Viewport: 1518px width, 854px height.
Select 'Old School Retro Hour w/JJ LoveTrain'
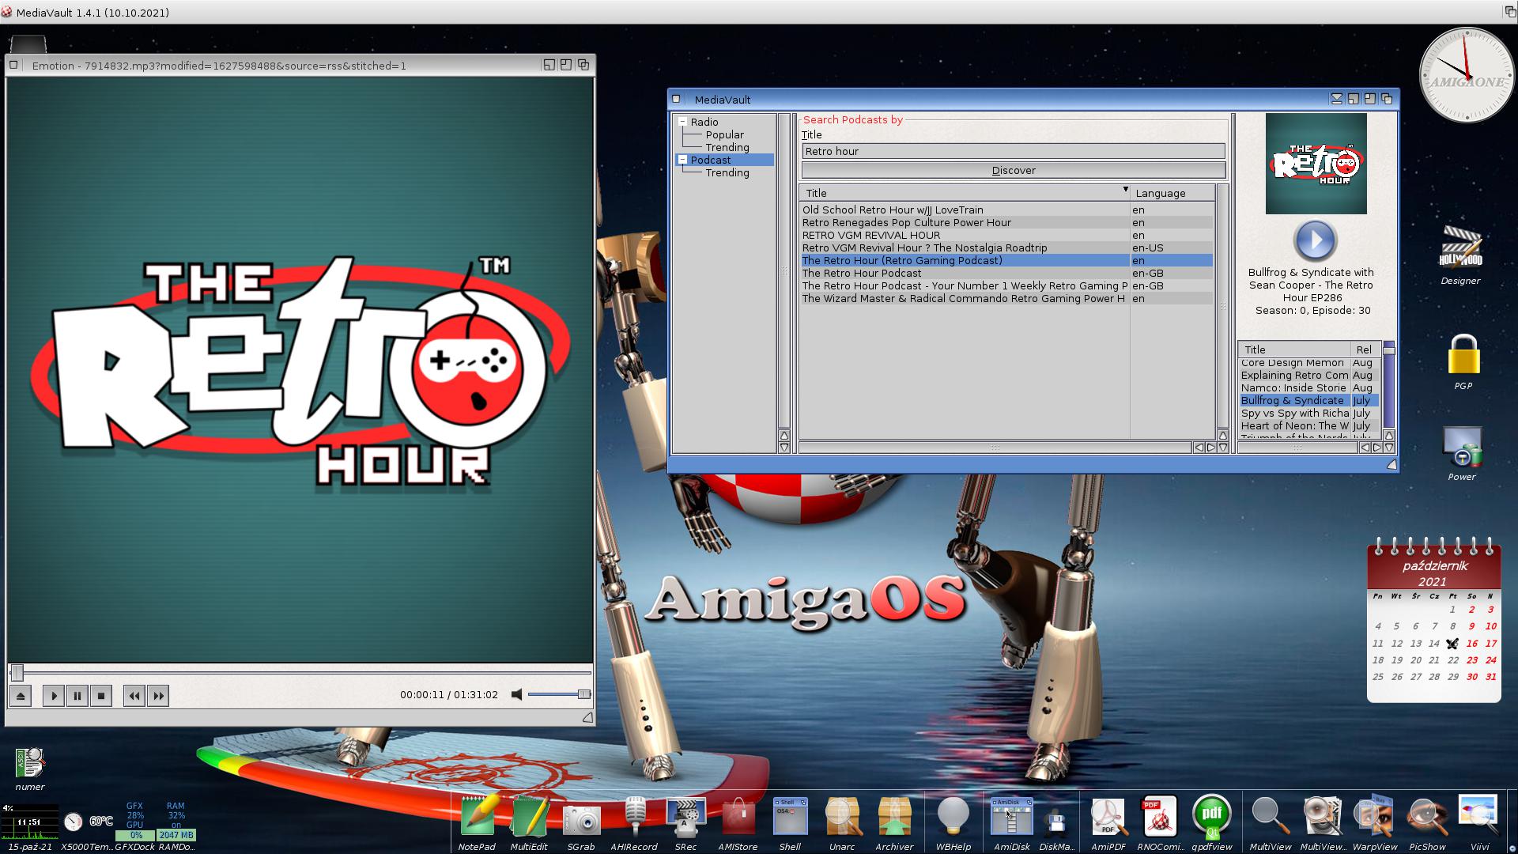(1006, 210)
